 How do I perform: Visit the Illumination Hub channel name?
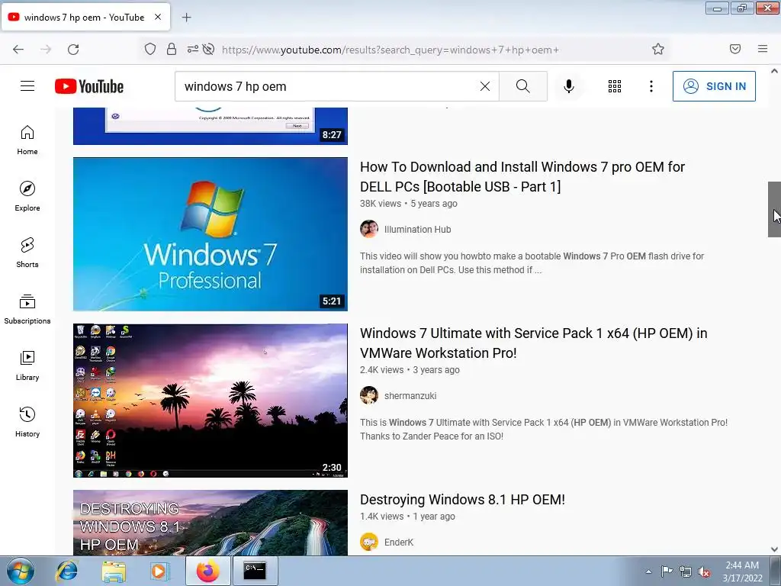click(417, 229)
